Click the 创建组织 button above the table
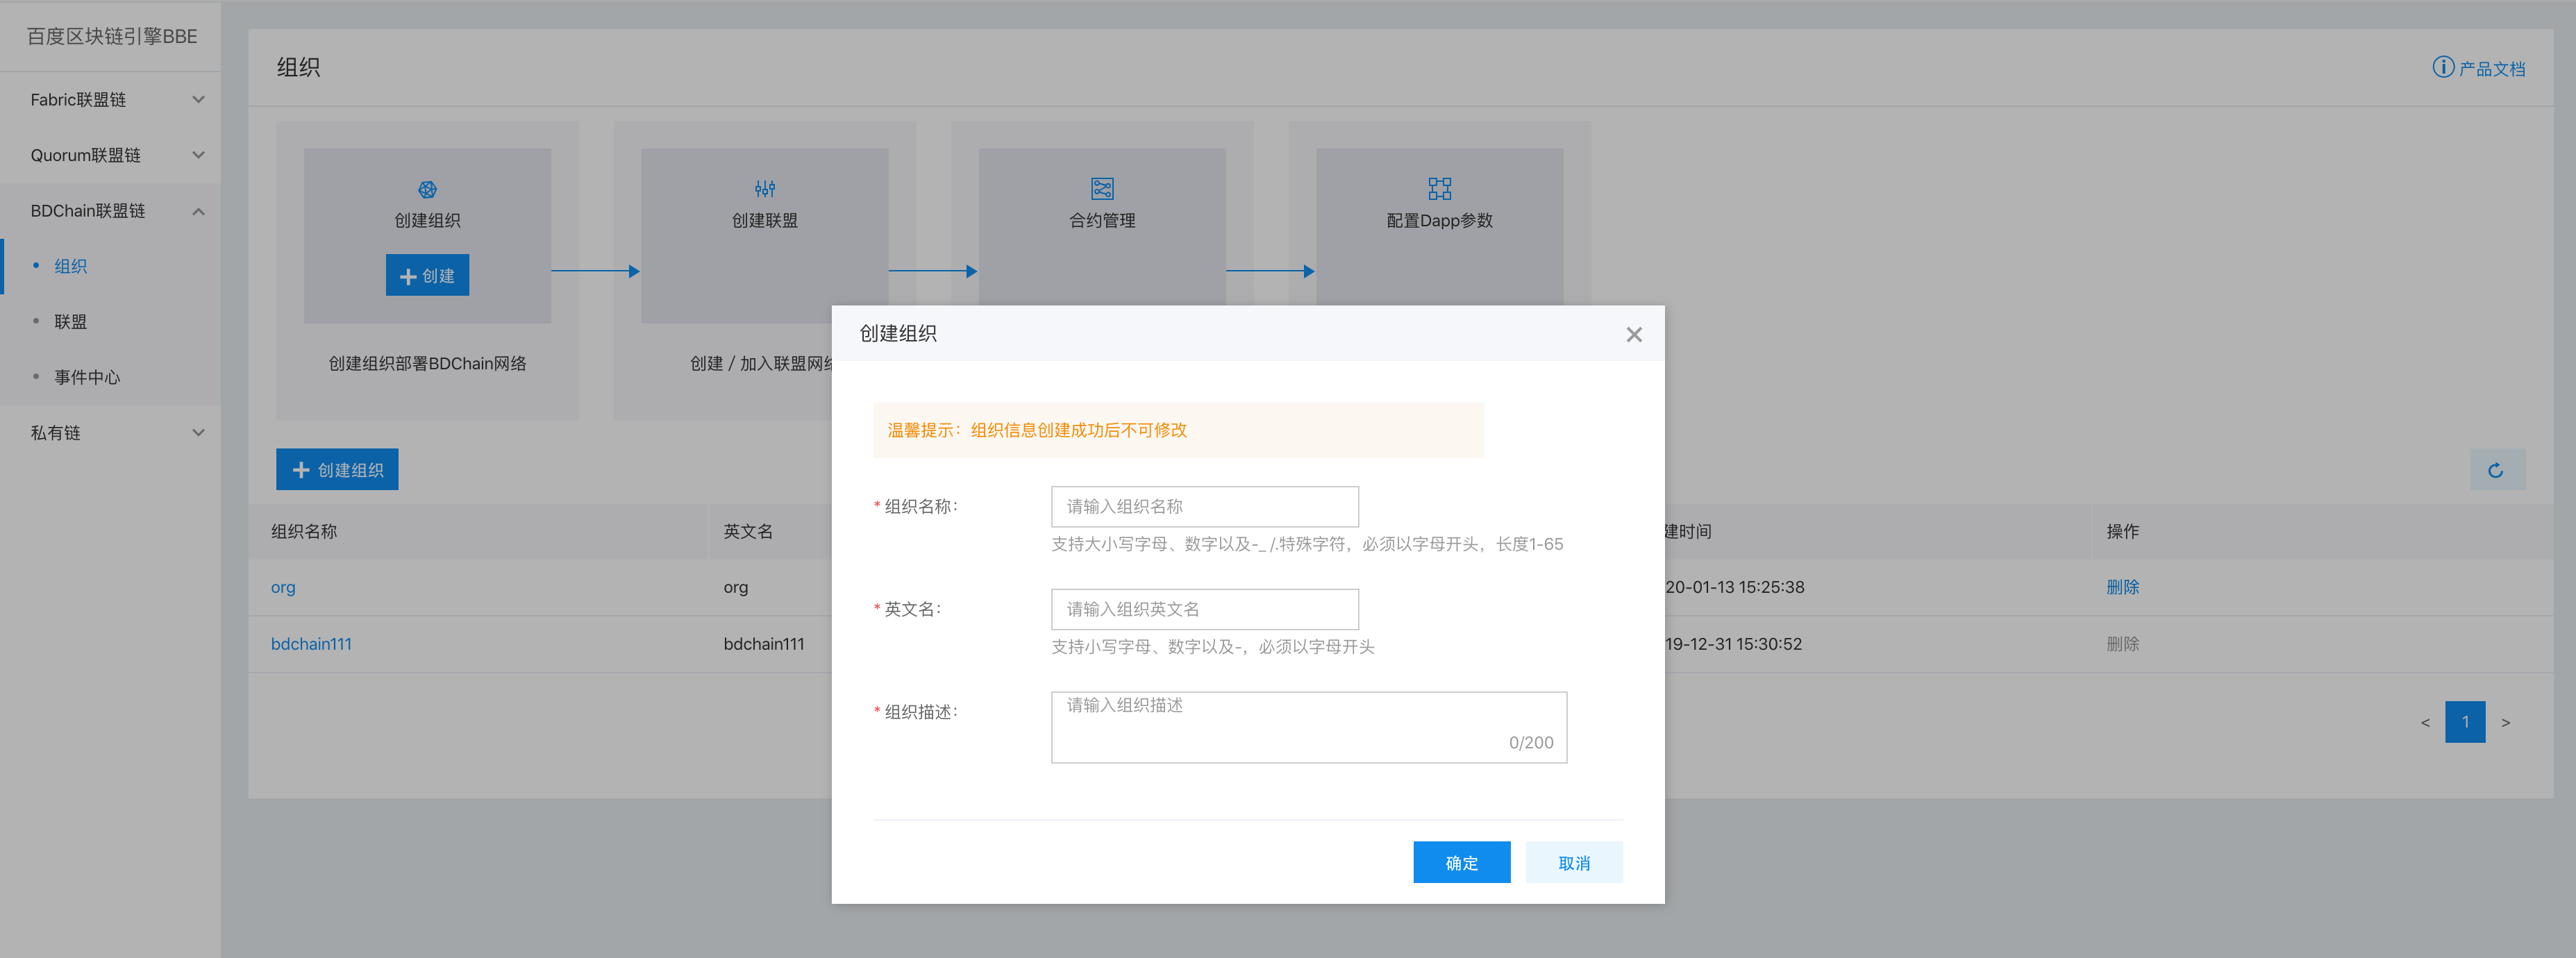 point(337,470)
